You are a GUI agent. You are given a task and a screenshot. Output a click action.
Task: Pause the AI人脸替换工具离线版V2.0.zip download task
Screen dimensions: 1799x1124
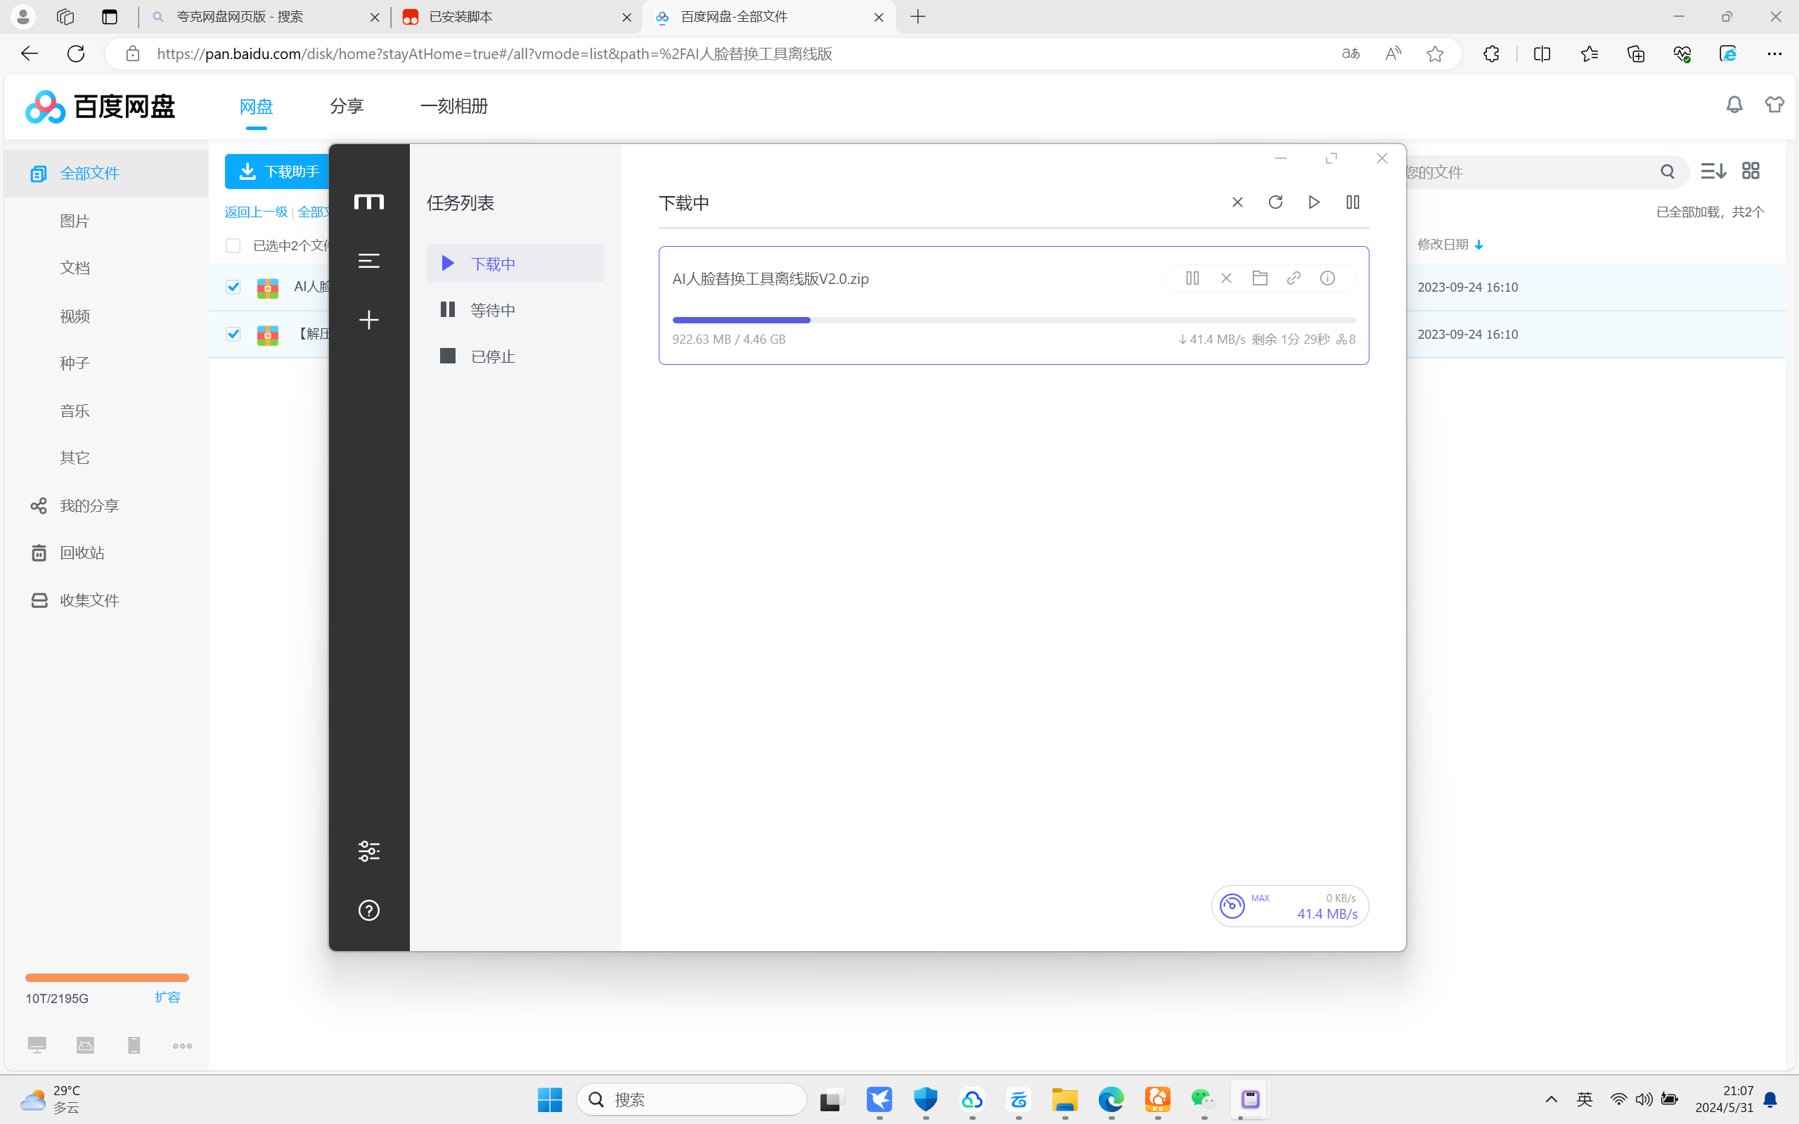pos(1192,278)
